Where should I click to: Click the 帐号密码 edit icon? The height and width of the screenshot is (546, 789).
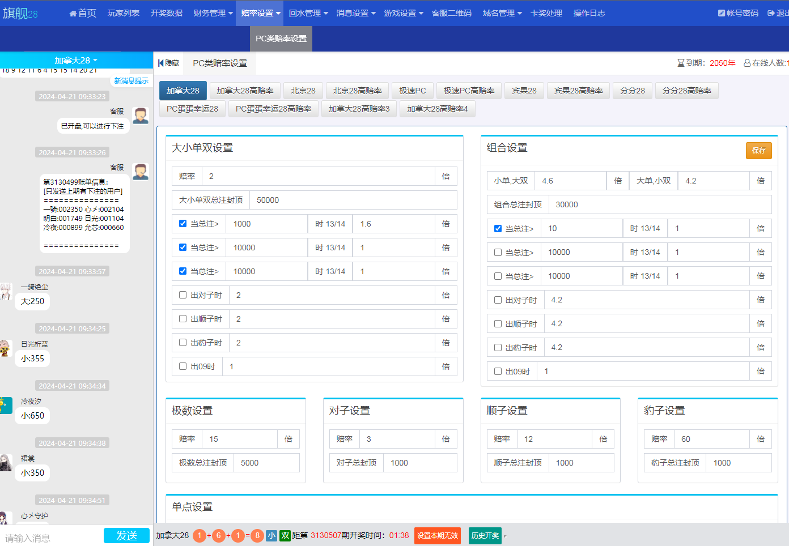pyautogui.click(x=721, y=13)
